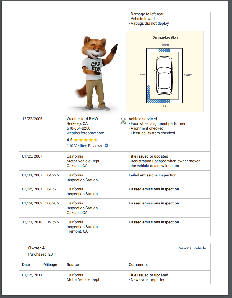Click the Vehicle serviced heading
Viewport: 232px width, 298px height.
(143, 119)
